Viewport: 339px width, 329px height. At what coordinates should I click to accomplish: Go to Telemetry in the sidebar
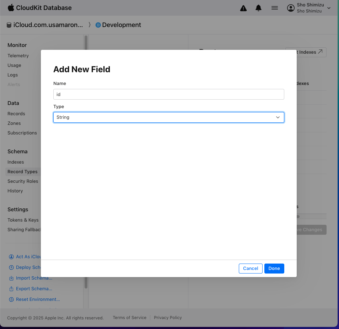coord(18,56)
